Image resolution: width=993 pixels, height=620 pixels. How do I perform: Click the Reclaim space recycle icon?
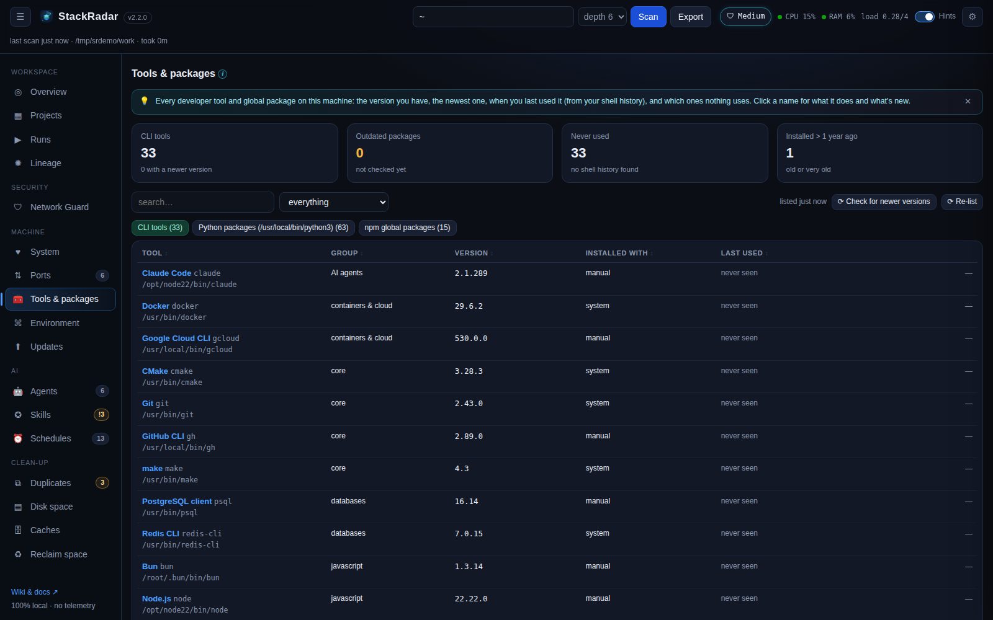[x=18, y=554]
